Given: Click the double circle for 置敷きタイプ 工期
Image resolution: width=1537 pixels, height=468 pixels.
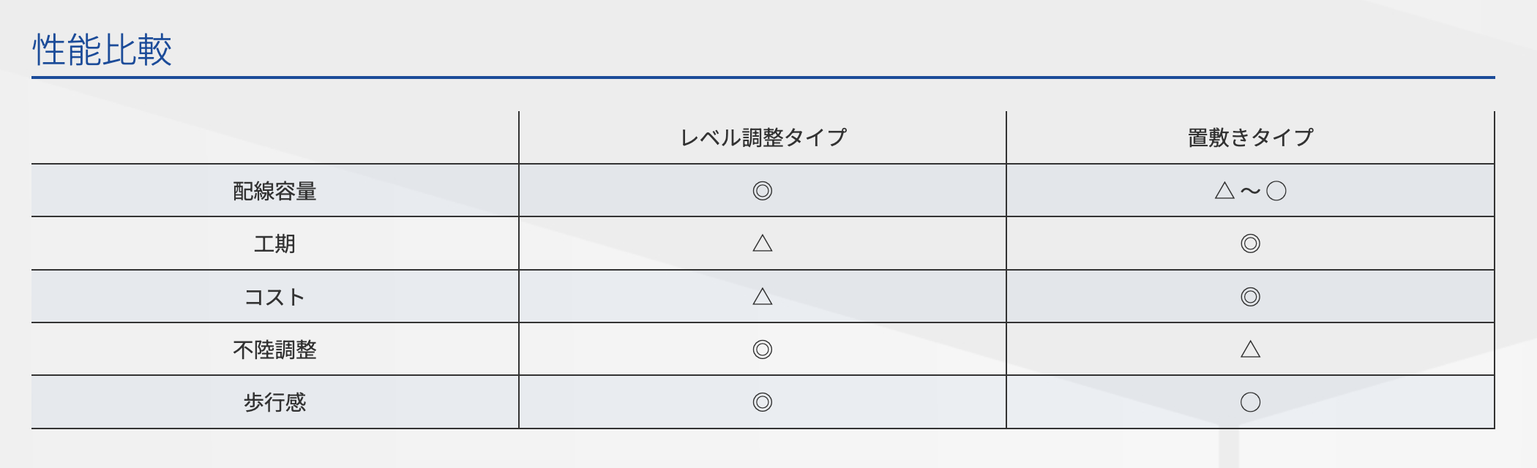Looking at the screenshot, I should tap(1250, 244).
